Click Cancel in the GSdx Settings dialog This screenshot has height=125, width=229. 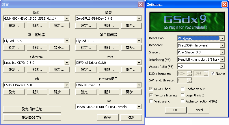pyautogui.click(x=198, y=110)
